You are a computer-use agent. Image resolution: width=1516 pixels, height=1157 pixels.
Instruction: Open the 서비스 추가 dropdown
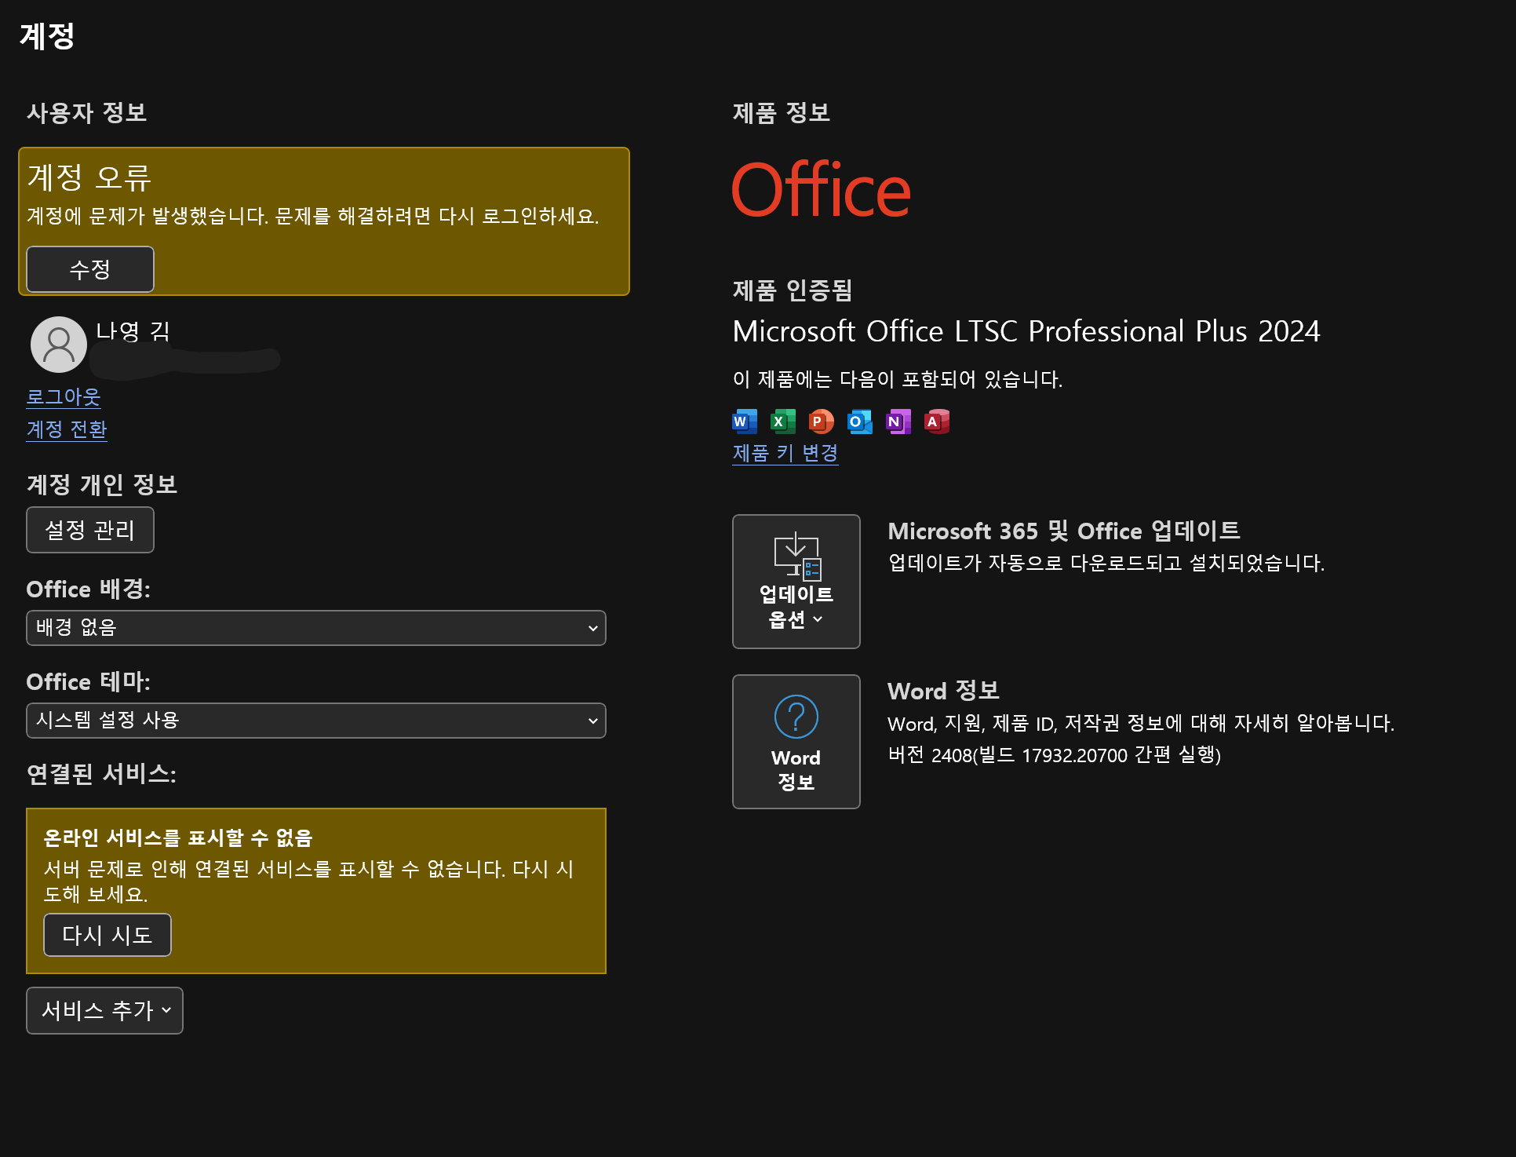[104, 1010]
